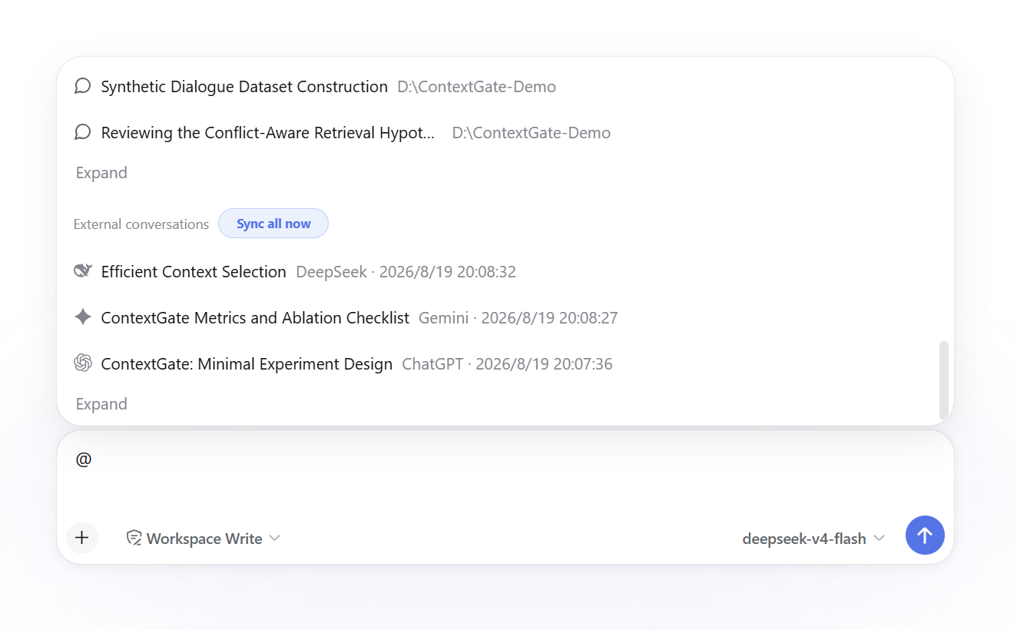
Task: Click the message input field containing @
Action: [x=505, y=471]
